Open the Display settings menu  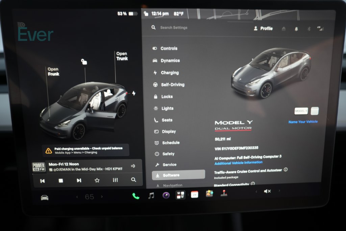(165, 132)
